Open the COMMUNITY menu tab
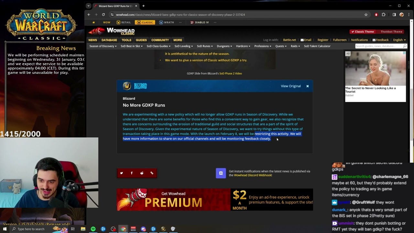414x233 pixels. (x=160, y=40)
